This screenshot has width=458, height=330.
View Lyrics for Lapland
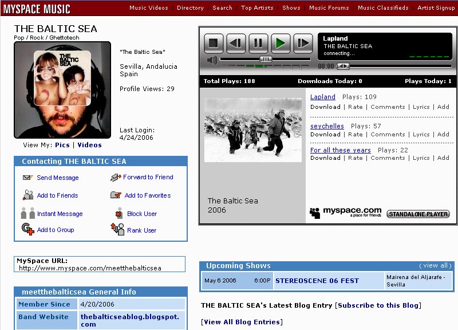click(421, 107)
